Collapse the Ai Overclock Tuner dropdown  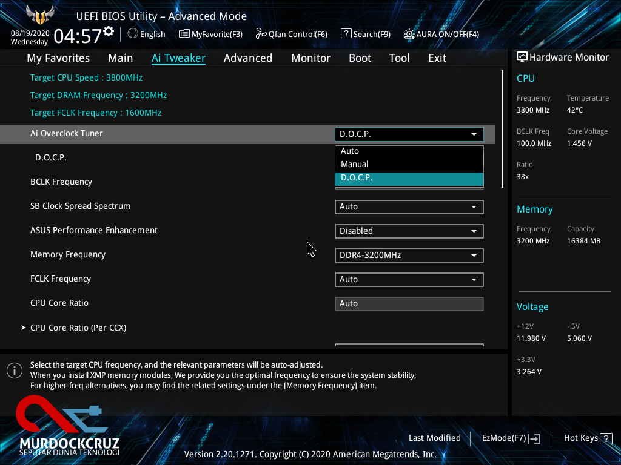click(409, 134)
